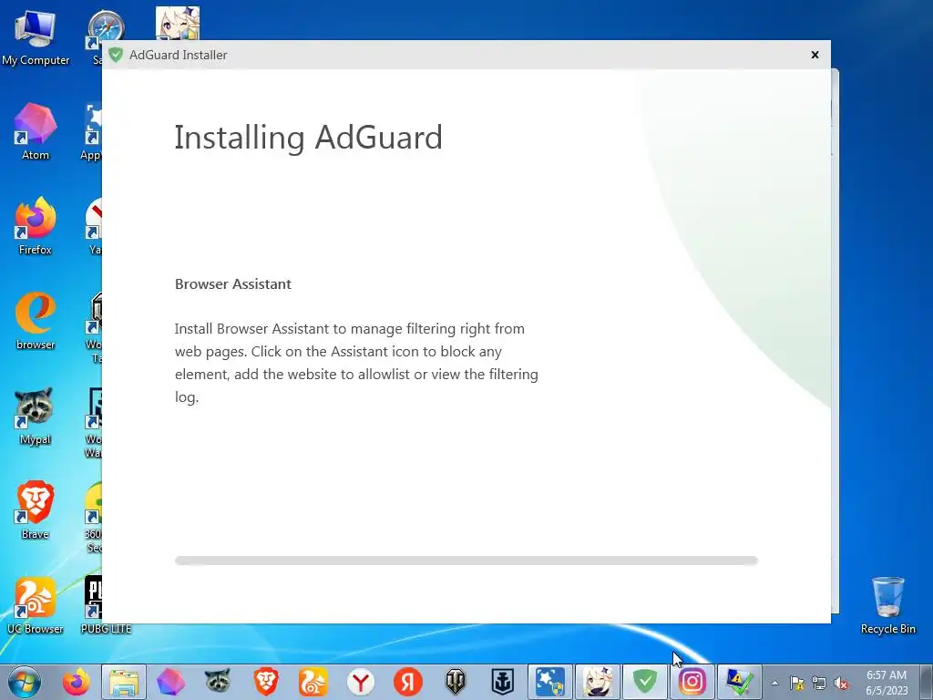Click the monitor with checkmark taskbar icon

click(x=739, y=682)
